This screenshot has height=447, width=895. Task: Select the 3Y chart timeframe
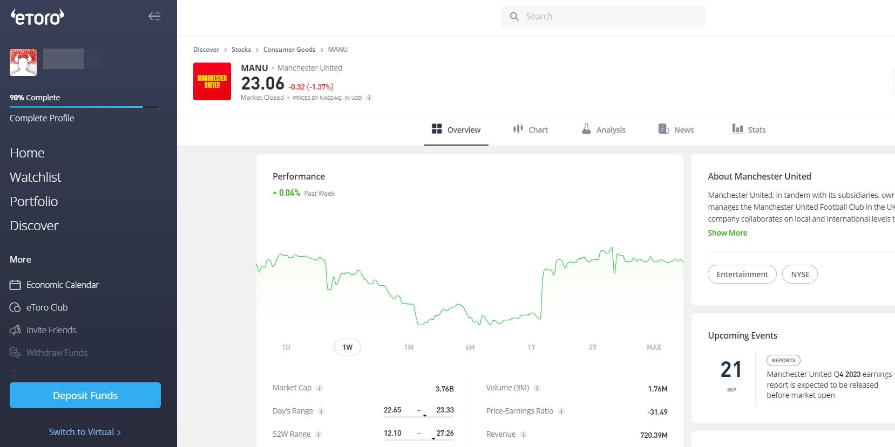click(593, 347)
